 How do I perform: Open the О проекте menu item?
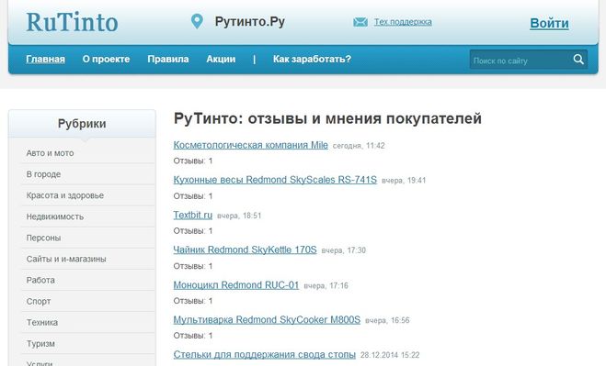click(106, 59)
